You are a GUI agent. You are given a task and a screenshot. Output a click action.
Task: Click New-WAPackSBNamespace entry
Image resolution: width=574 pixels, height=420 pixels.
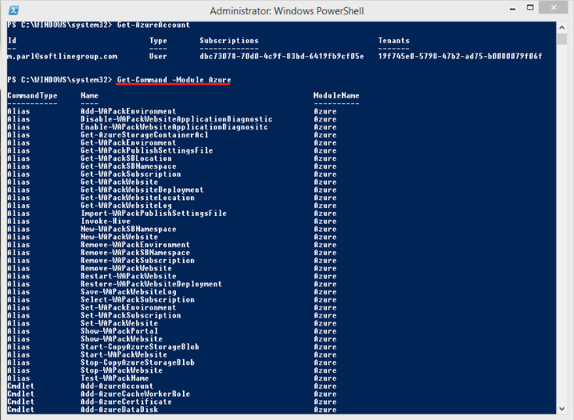coord(128,230)
